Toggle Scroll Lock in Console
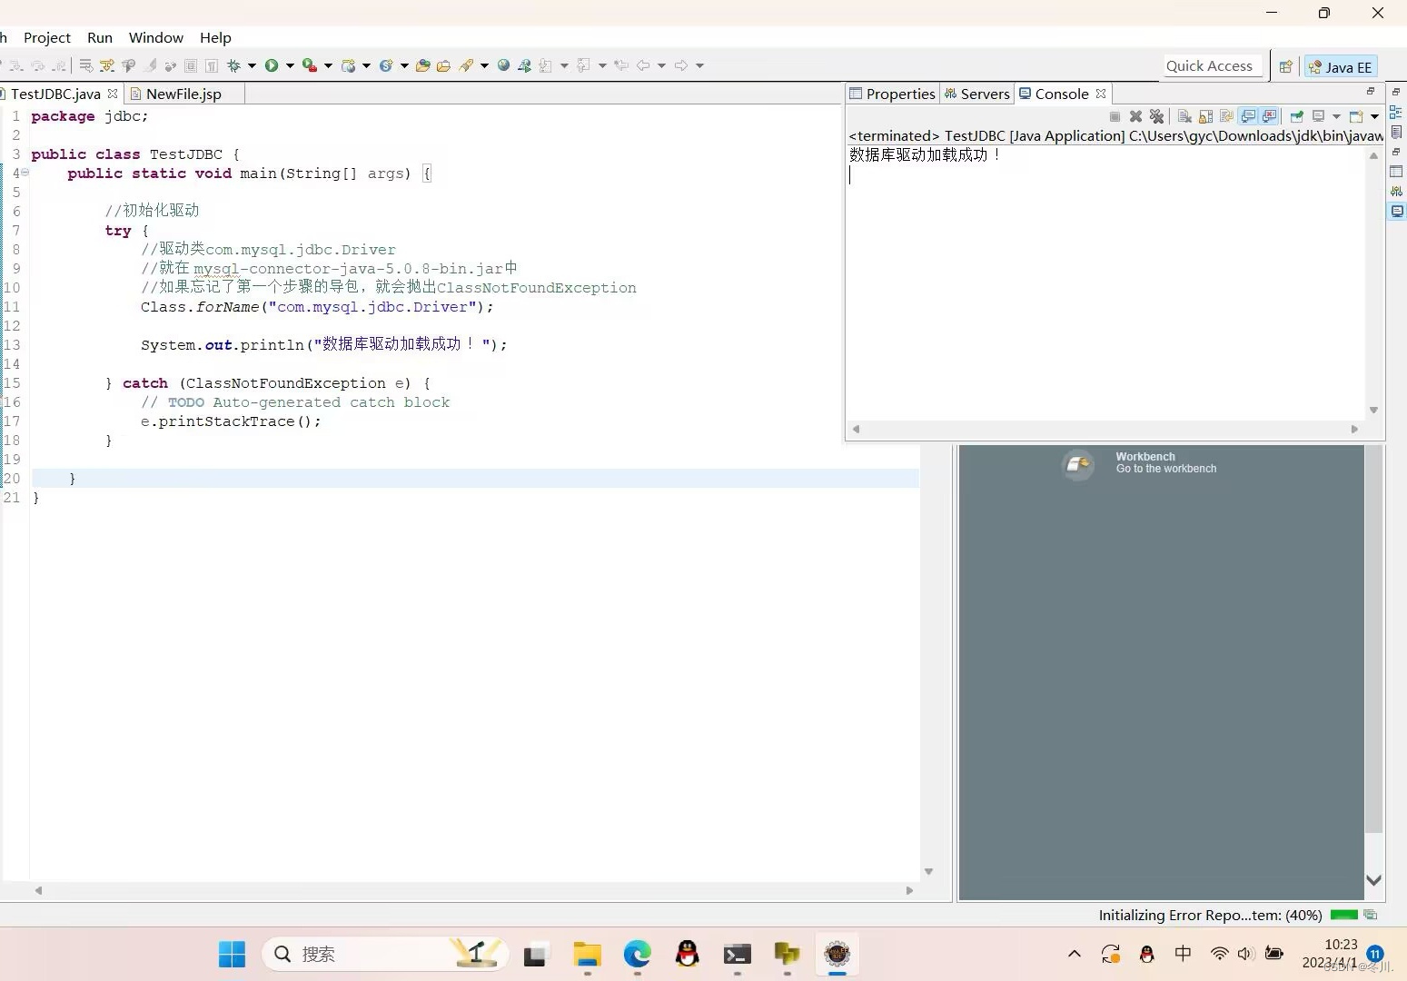1407x981 pixels. [1205, 116]
